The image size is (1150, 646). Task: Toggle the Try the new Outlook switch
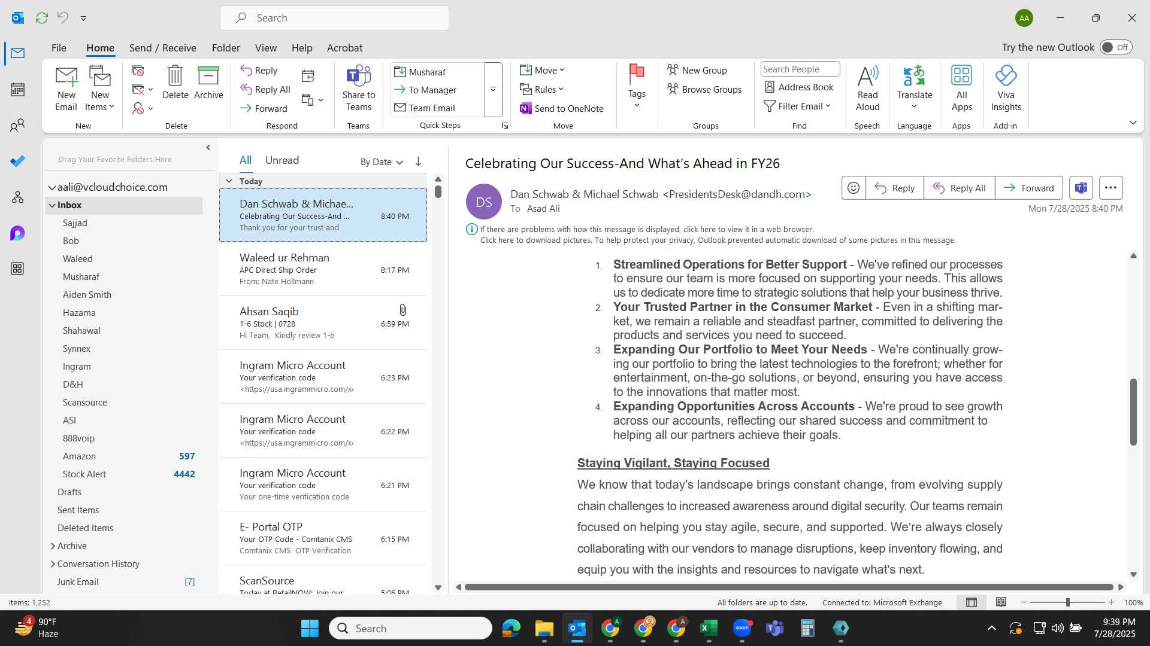[1115, 47]
